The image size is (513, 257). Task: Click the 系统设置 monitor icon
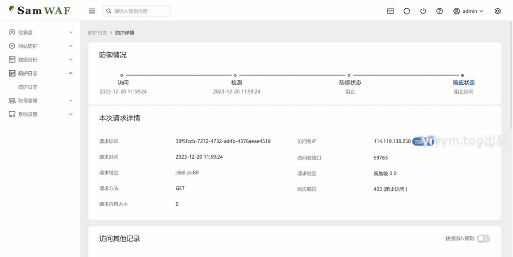tap(12, 114)
